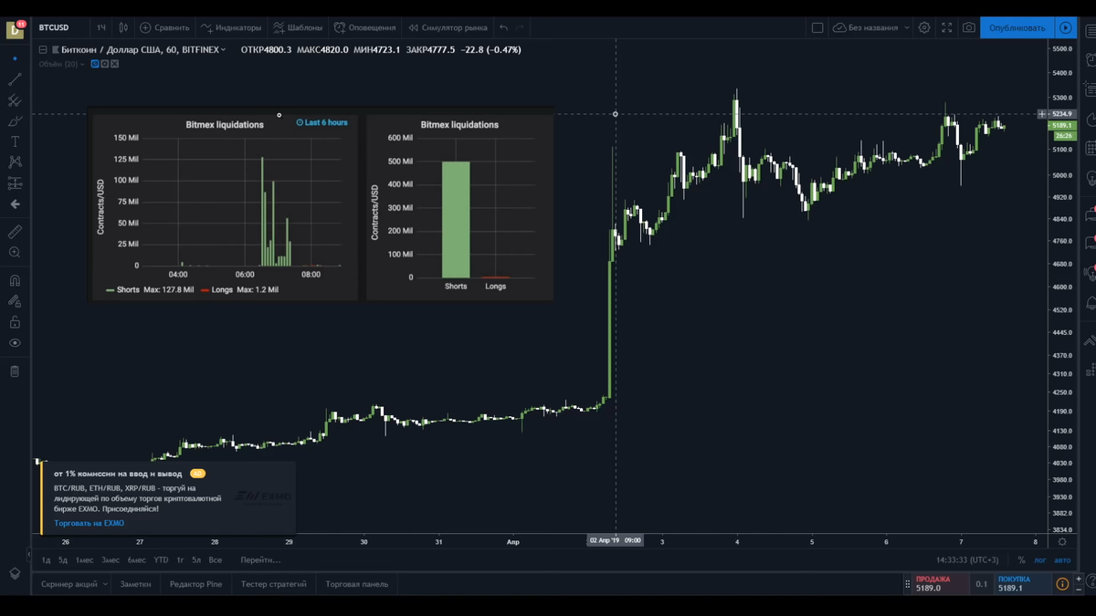Select the cursor dot tool

[15, 58]
